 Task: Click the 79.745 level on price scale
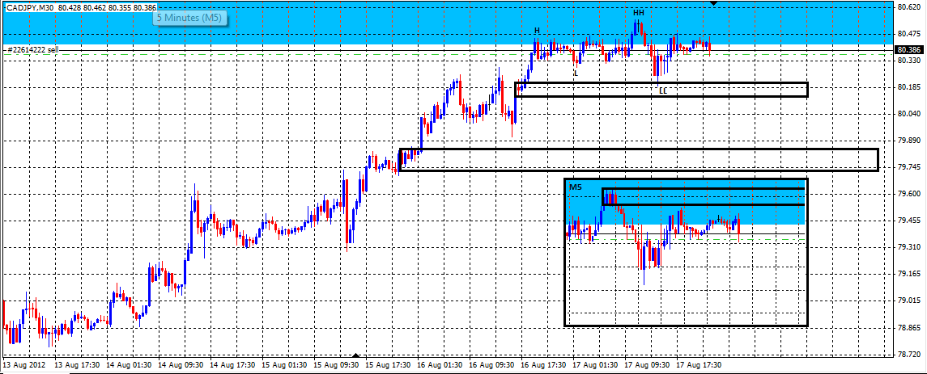(x=908, y=167)
